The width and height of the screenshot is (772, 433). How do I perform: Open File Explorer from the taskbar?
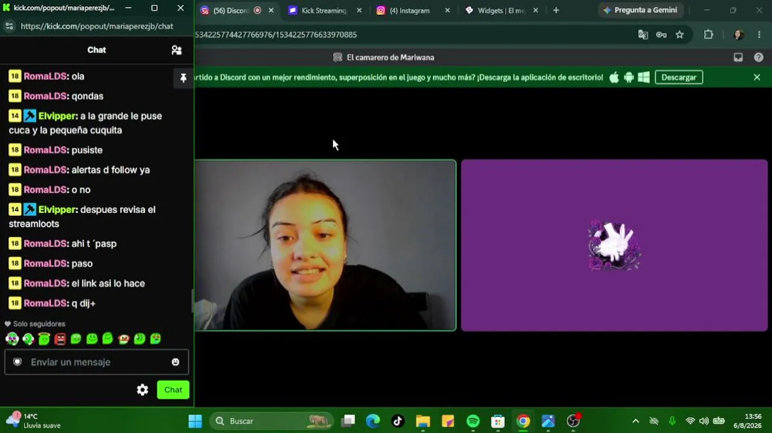click(423, 421)
